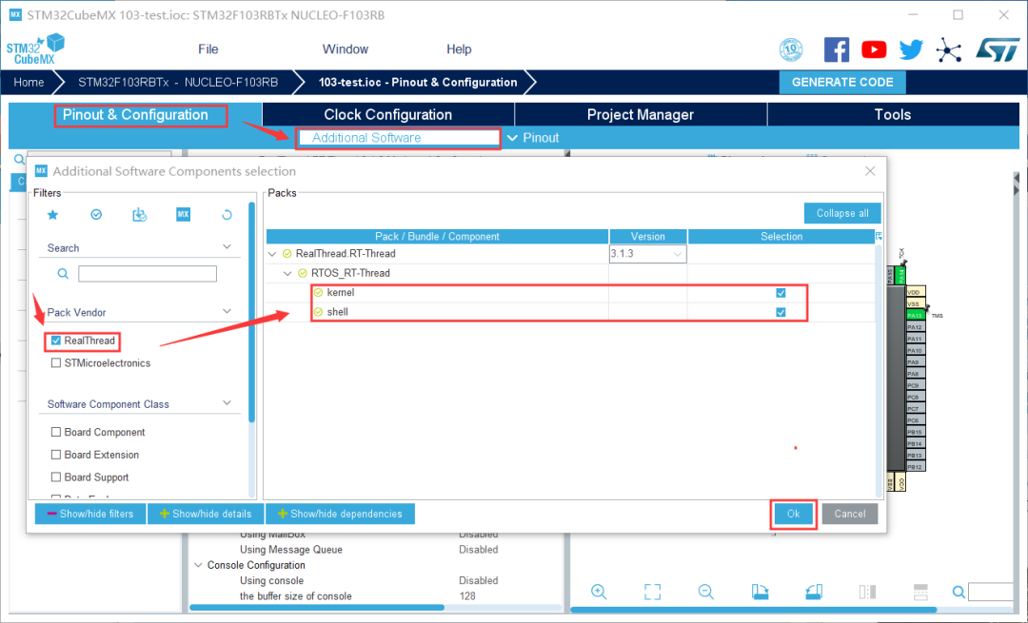The image size is (1028, 623).
Task: Collapse the Pack Vendor filter section
Action: 227,311
